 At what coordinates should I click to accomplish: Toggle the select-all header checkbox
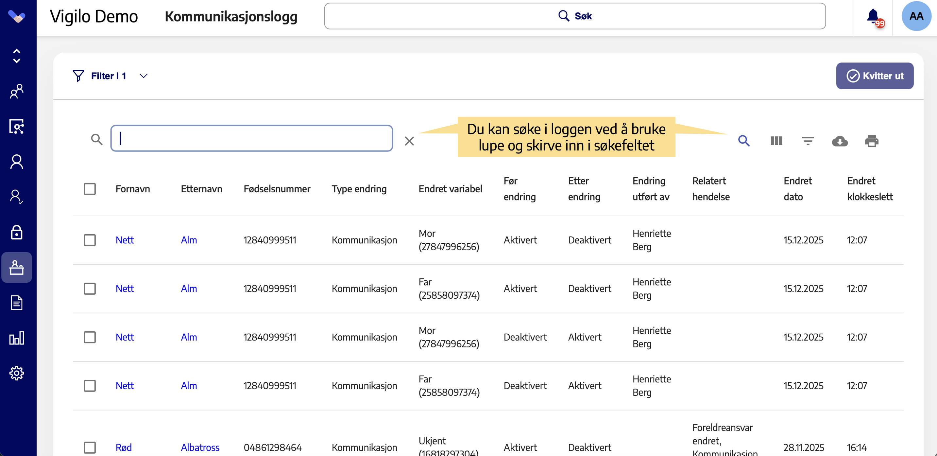90,189
